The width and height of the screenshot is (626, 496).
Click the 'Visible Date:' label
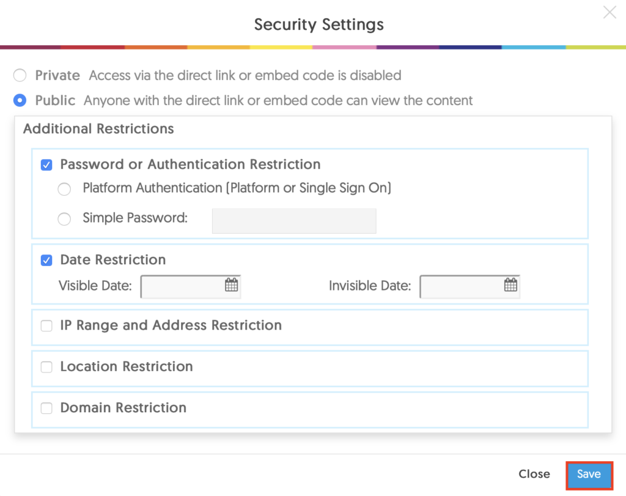pyautogui.click(x=95, y=286)
